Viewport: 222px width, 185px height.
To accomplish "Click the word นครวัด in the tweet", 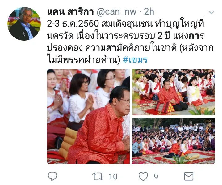I will (60, 36).
